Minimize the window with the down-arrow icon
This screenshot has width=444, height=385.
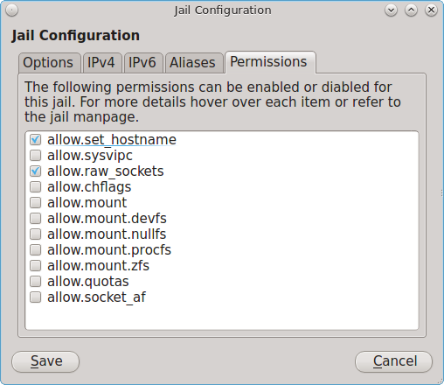pos(391,10)
